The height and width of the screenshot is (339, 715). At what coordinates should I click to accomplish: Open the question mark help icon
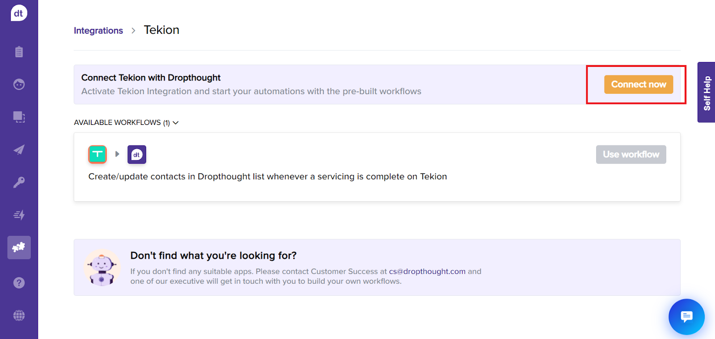[19, 283]
